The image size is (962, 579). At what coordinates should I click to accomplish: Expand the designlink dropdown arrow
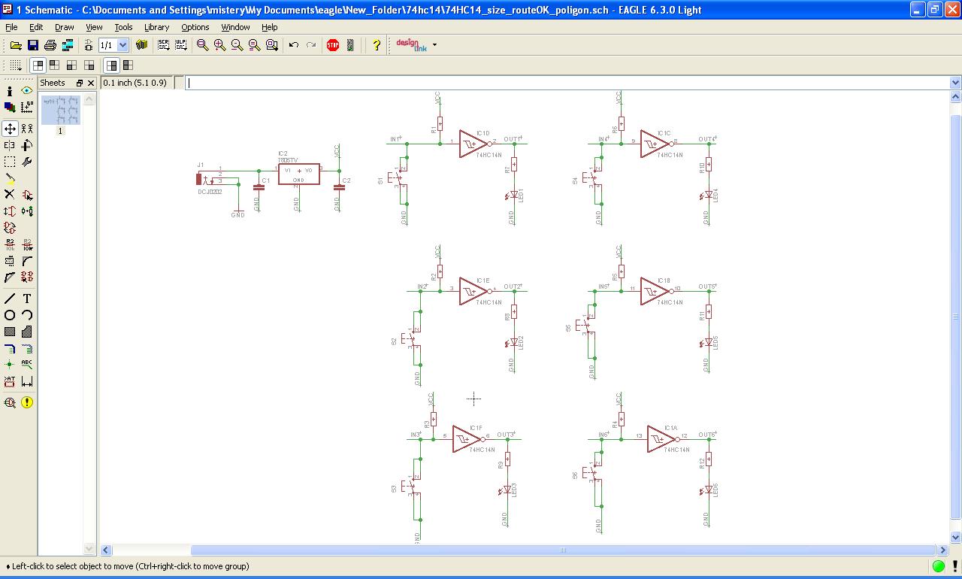click(x=434, y=45)
